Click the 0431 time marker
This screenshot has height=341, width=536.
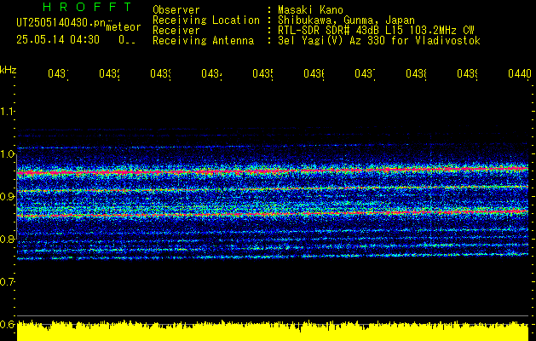point(58,74)
